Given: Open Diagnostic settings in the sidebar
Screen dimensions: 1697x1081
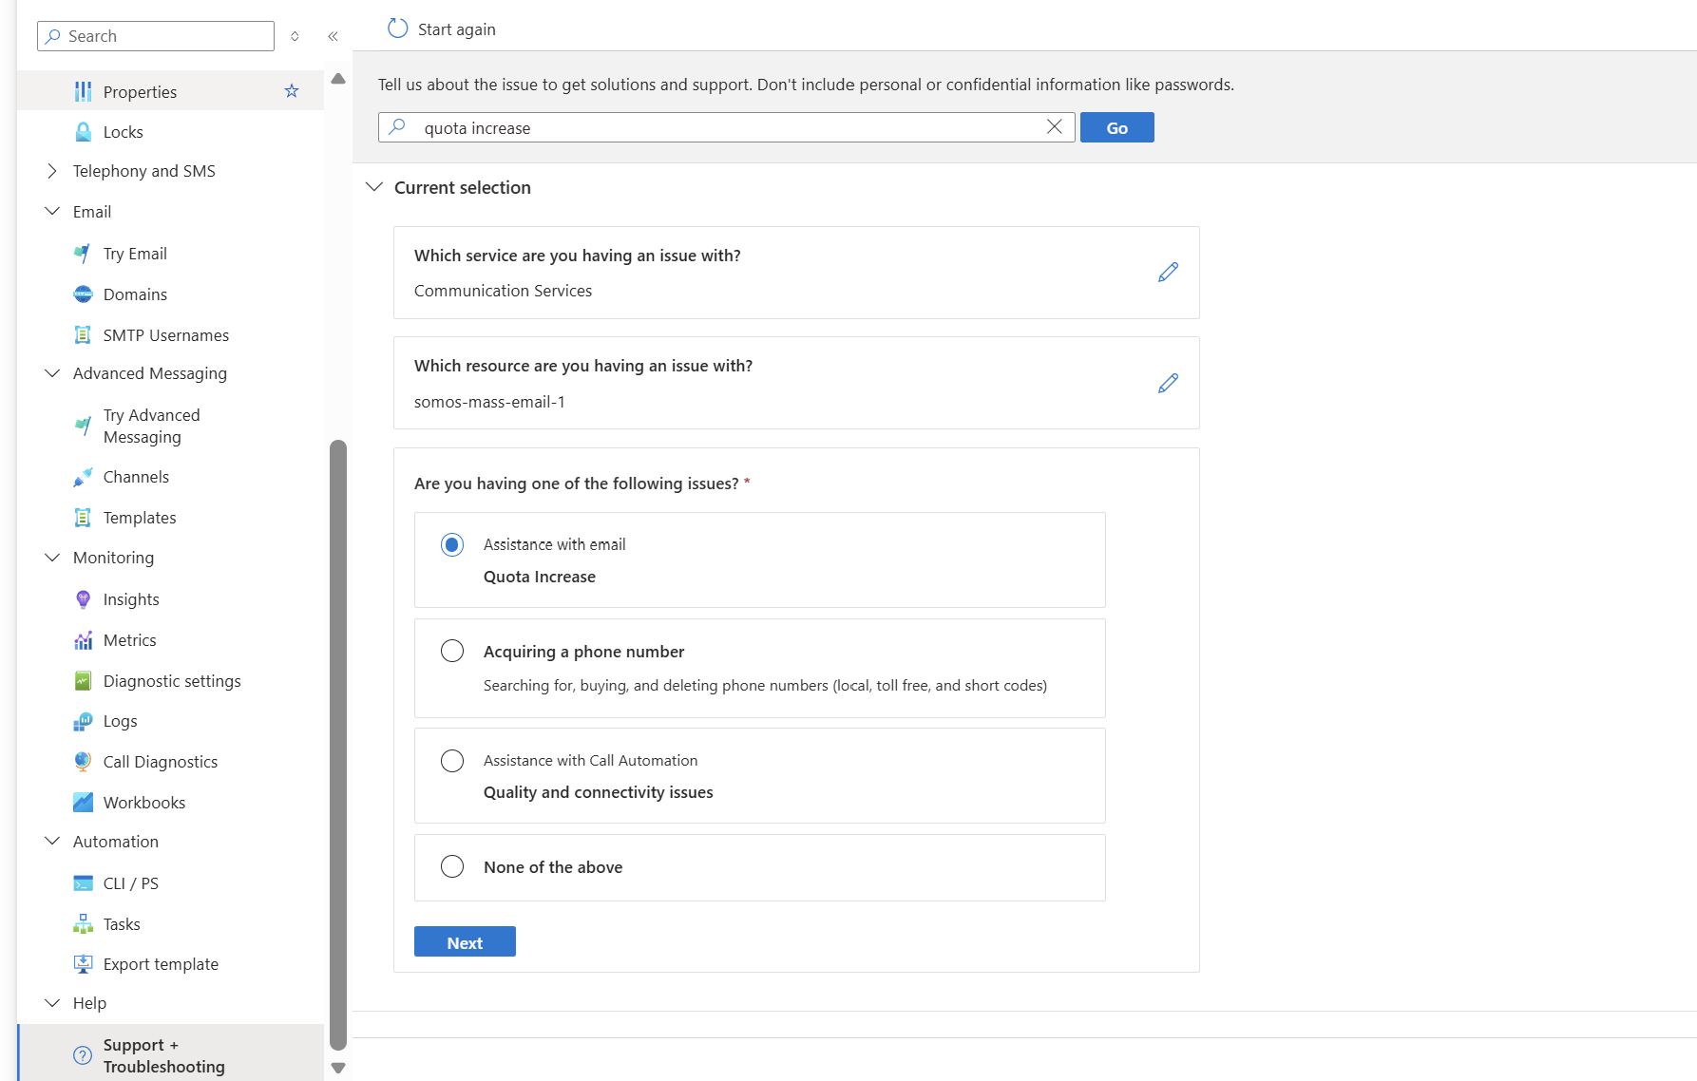Looking at the screenshot, I should tap(172, 681).
